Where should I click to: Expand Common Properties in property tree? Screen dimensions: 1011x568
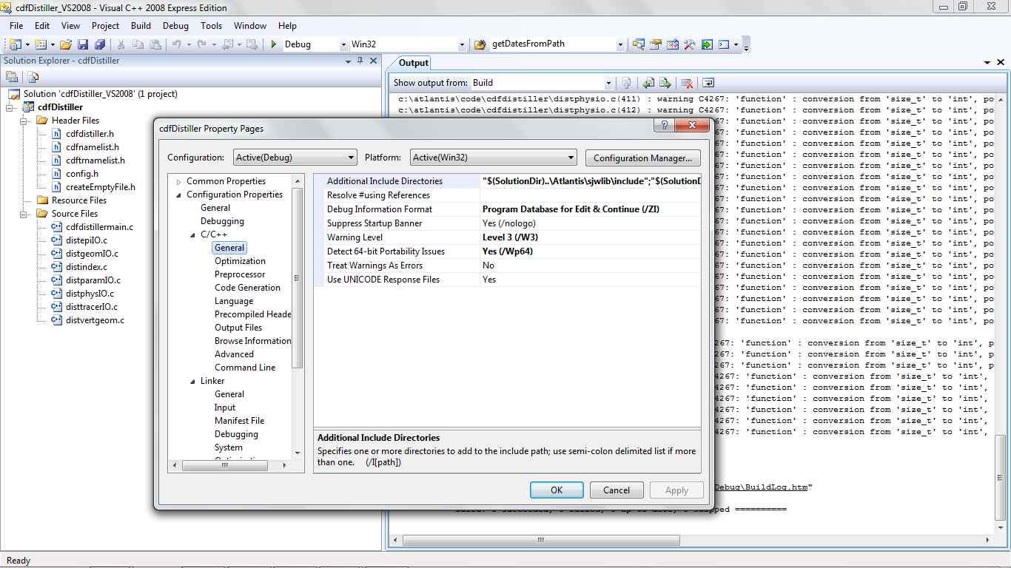pos(178,181)
